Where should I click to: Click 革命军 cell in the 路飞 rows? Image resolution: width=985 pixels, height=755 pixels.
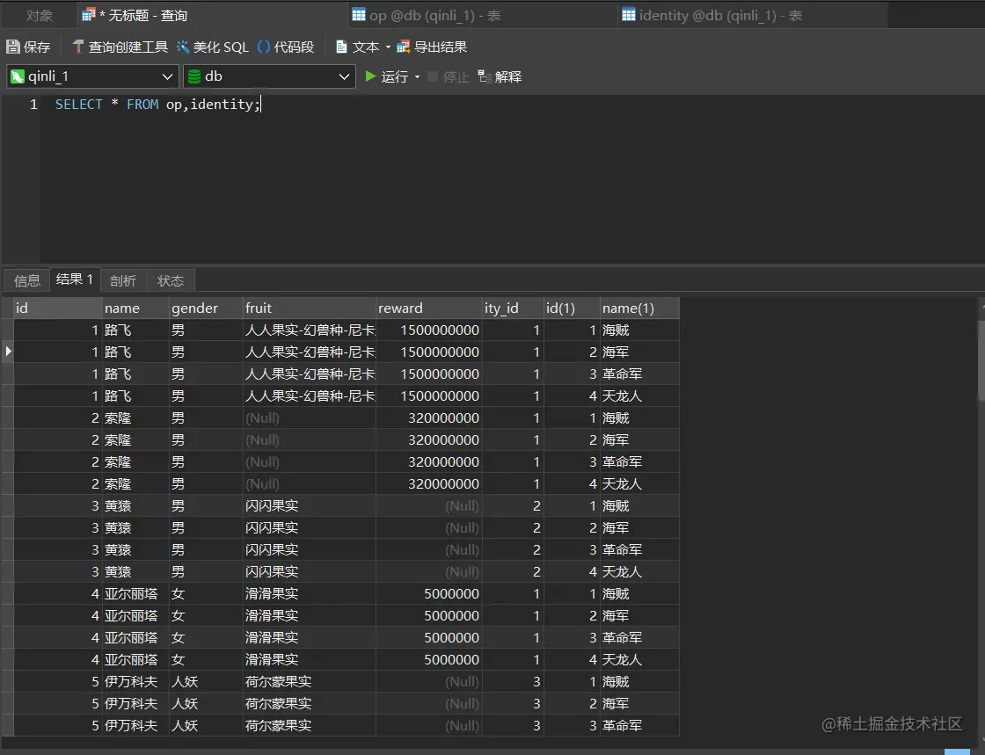(x=639, y=374)
